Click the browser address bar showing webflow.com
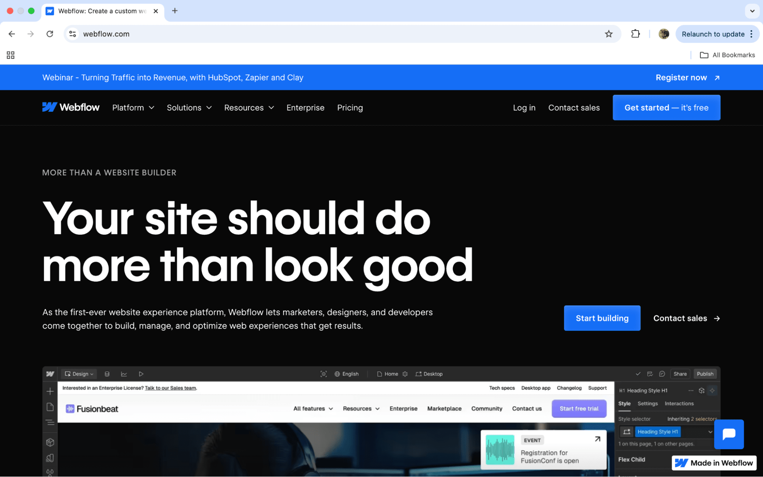This screenshot has height=477, width=763. click(106, 34)
